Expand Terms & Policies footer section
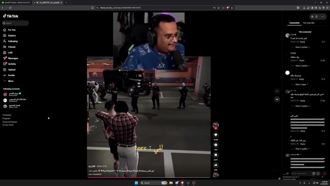The width and height of the screenshot is (330, 186). tap(10, 122)
